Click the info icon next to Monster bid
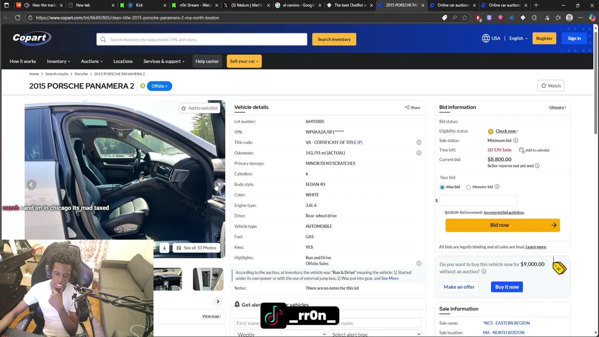Viewport: 599px width, 337px height. pyautogui.click(x=497, y=187)
